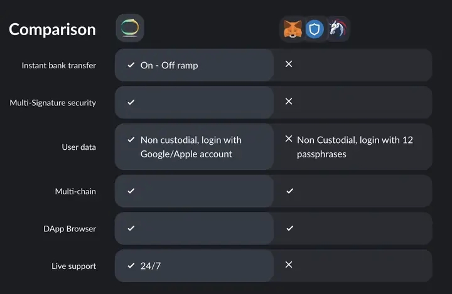Click checkmark beside On - Off ramp

[x=131, y=65]
